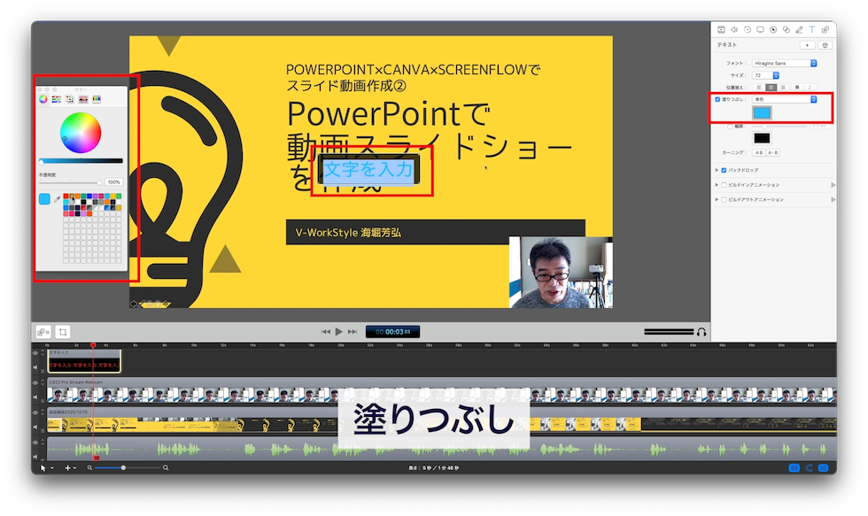The image size is (868, 516).
Task: Open the Text properties panel
Action: coord(811,29)
